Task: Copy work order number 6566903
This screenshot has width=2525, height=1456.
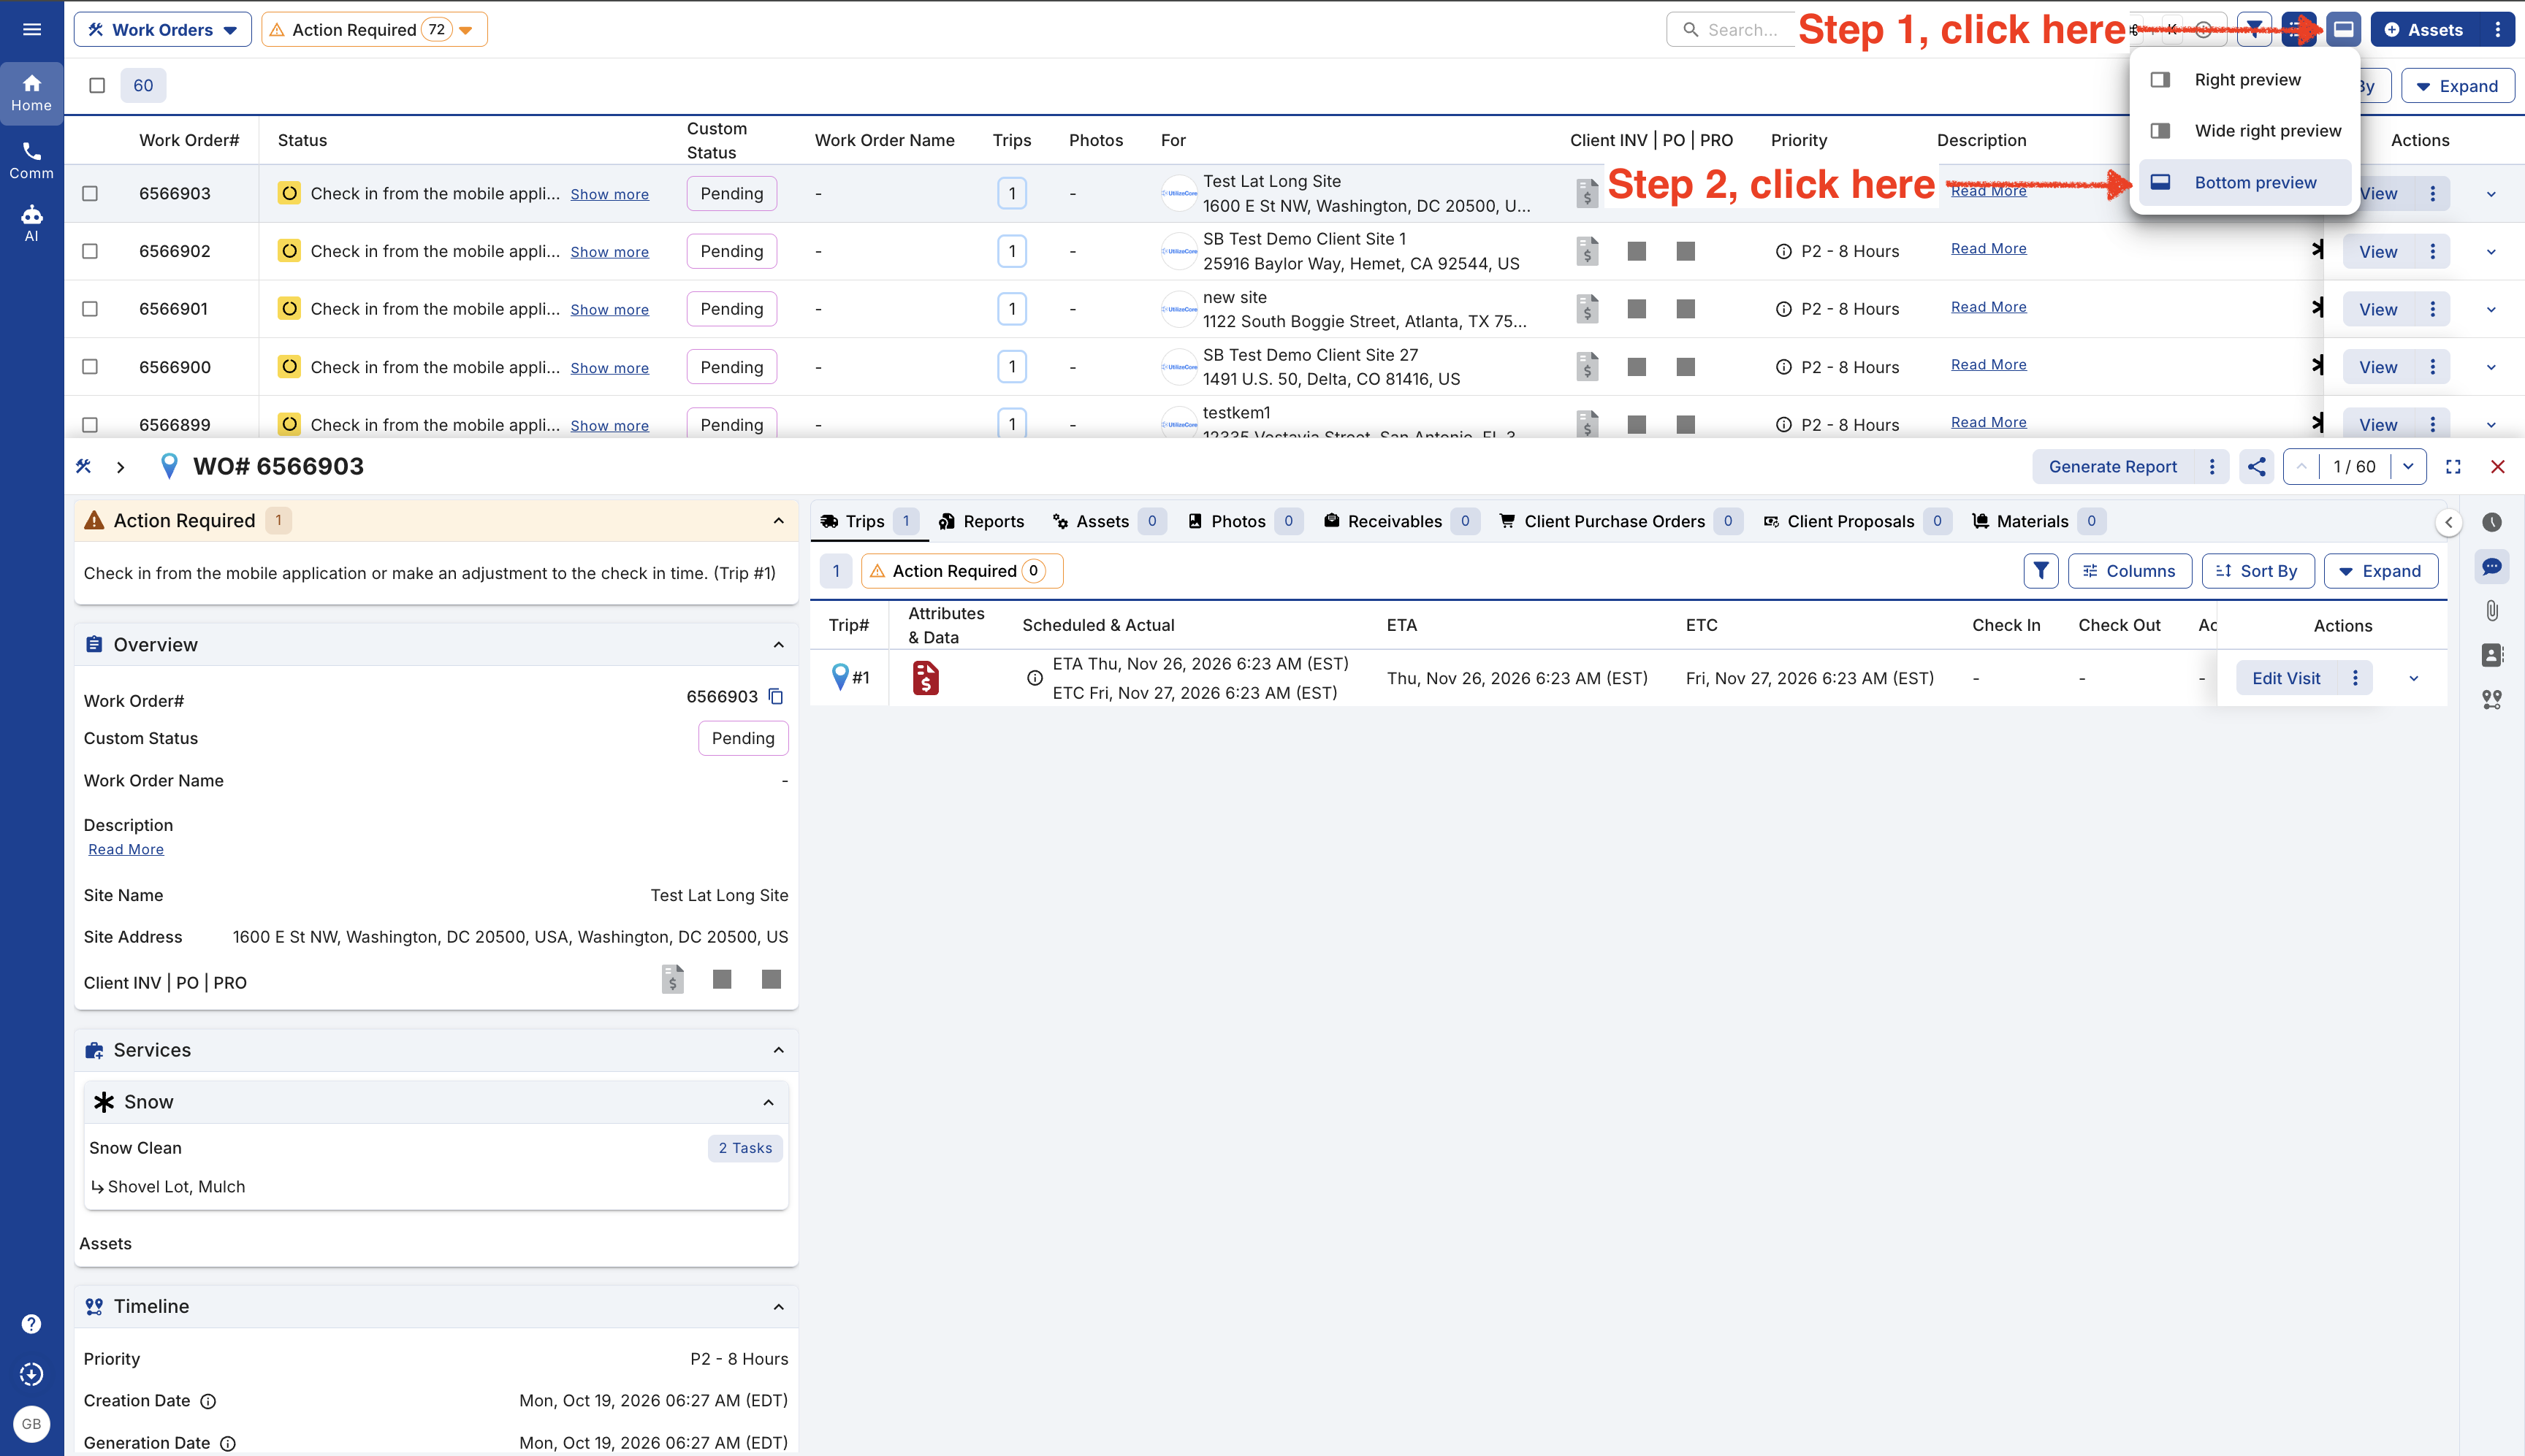Action: point(775,696)
